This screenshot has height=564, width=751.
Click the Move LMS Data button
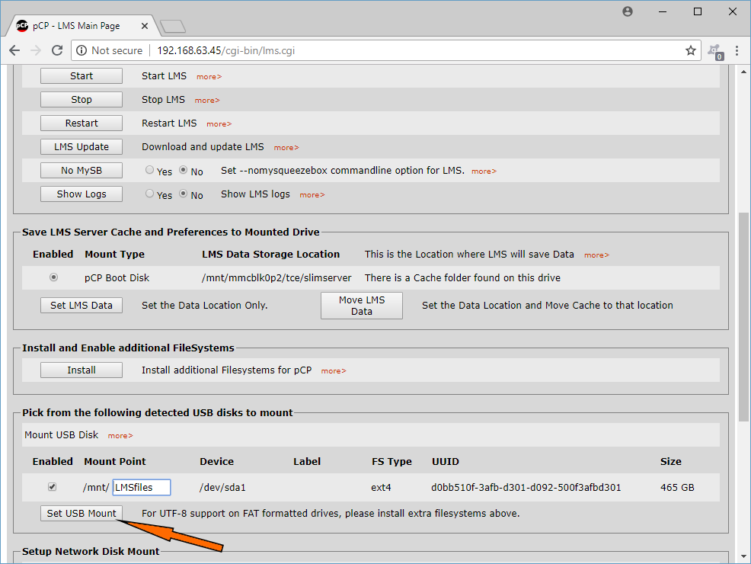pyautogui.click(x=362, y=306)
